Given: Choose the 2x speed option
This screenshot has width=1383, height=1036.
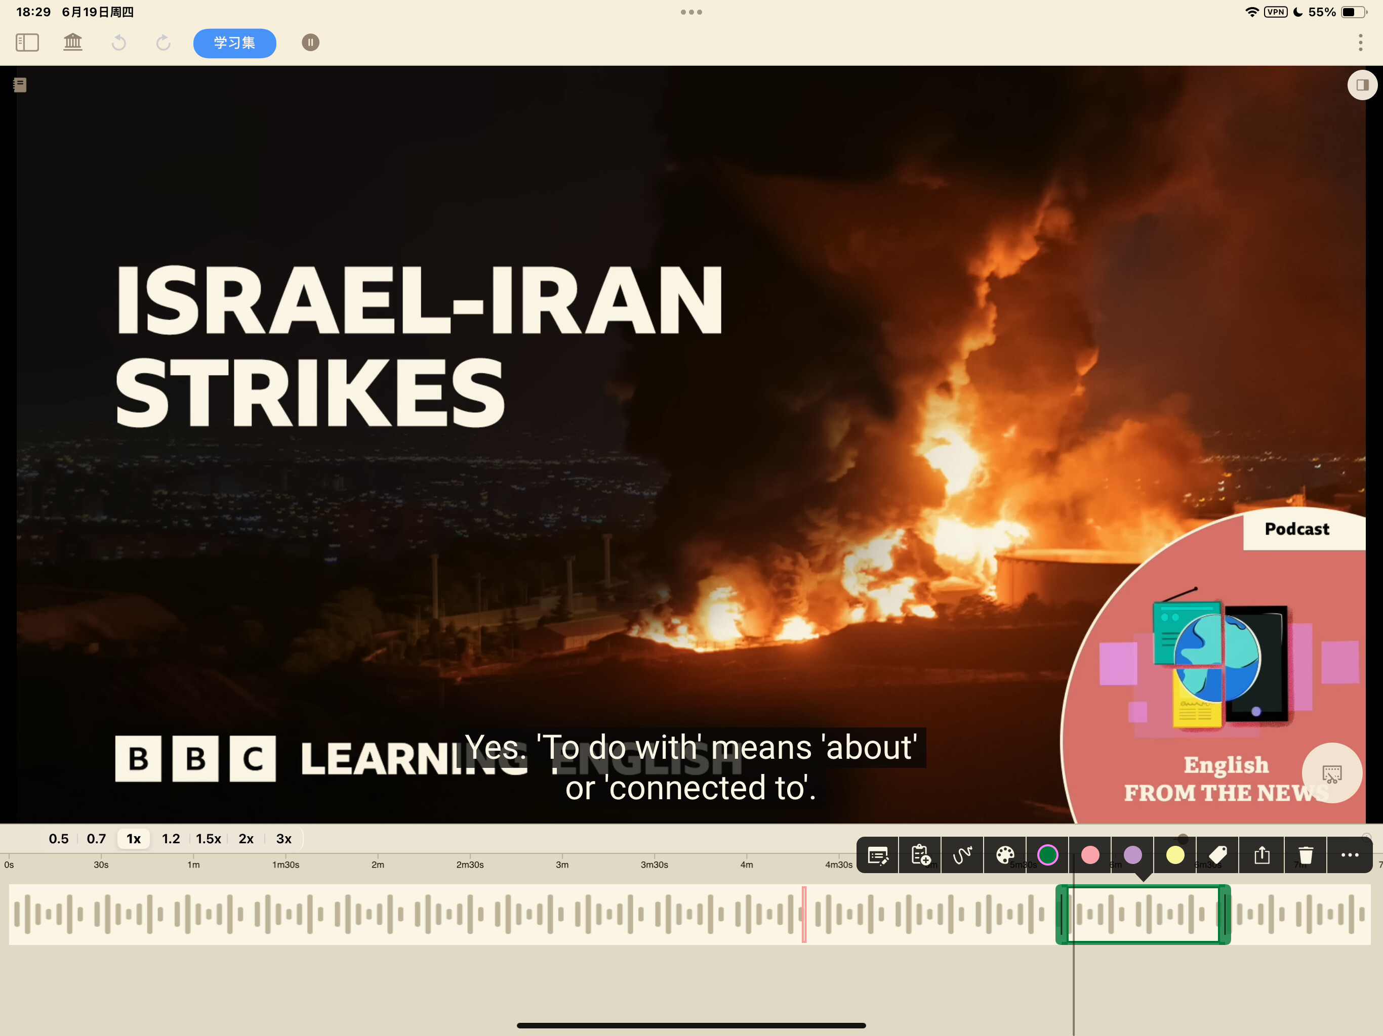Looking at the screenshot, I should point(247,839).
